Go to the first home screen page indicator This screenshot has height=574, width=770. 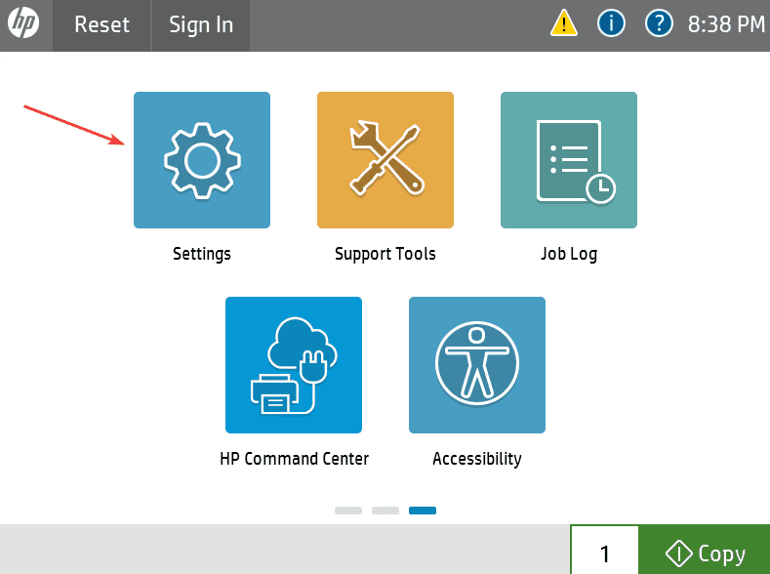point(348,511)
